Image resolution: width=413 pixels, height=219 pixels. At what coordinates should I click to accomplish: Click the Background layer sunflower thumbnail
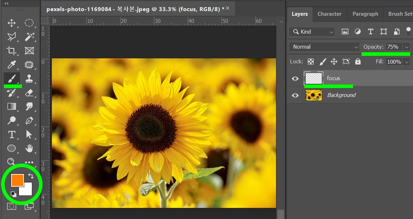[314, 95]
